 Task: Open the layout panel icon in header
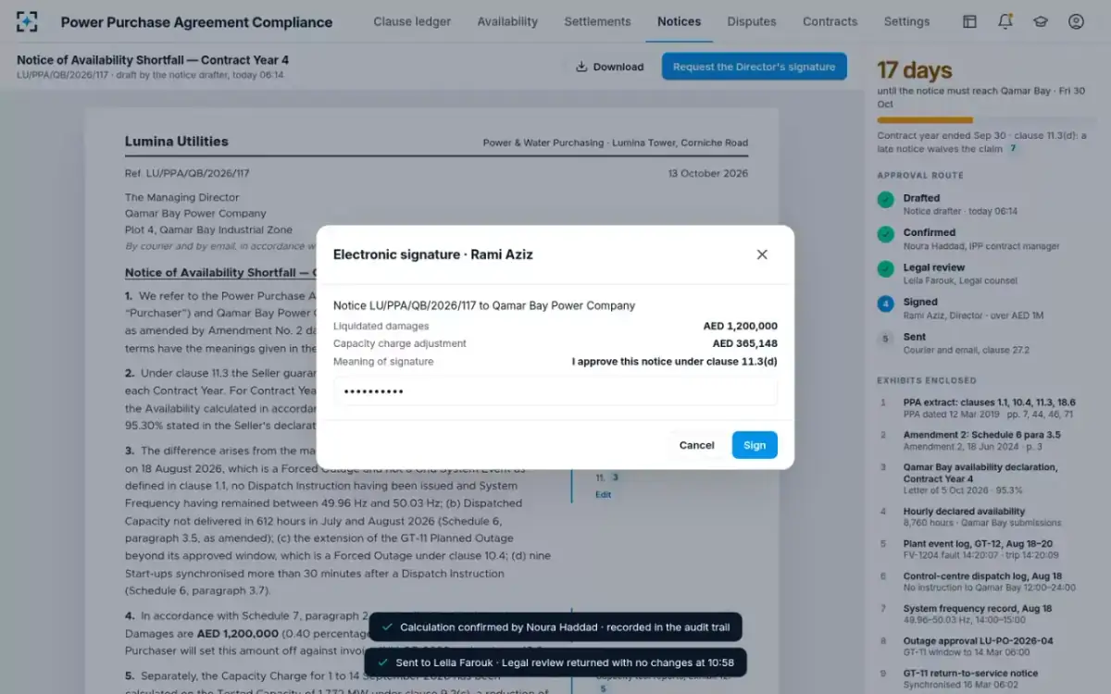tap(969, 21)
